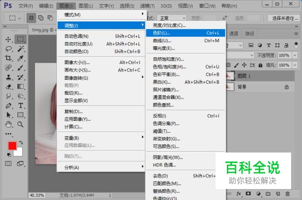The height and width of the screenshot is (200, 302).
Task: Open the 编辑(E) menu
Action: (x=46, y=6)
